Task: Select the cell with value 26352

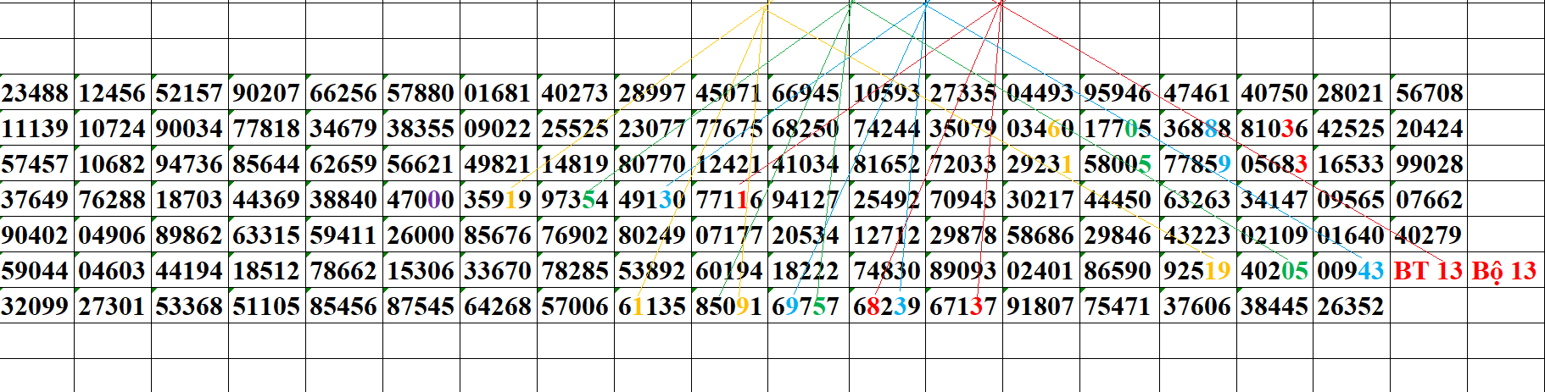Action: 1351,306
